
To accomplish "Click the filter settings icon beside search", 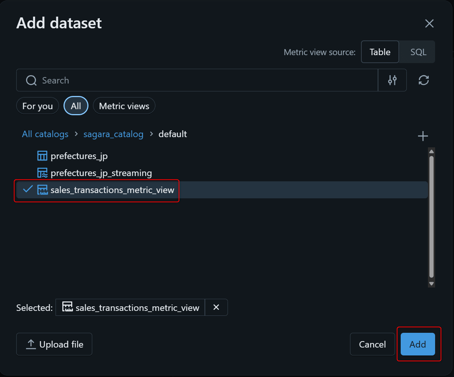I will tap(392, 80).
